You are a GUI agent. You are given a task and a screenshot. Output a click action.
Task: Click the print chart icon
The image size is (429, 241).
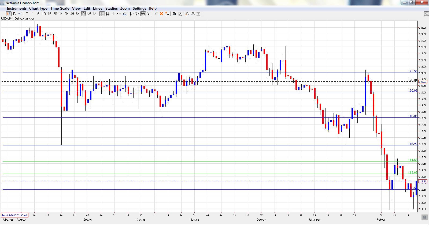coord(174,14)
